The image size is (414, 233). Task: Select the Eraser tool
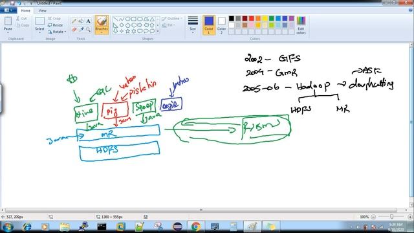tap(74, 29)
